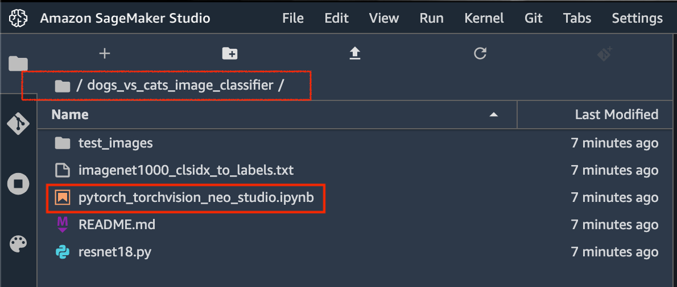Open the File menu
Viewport: 677px width, 287px height.
293,18
